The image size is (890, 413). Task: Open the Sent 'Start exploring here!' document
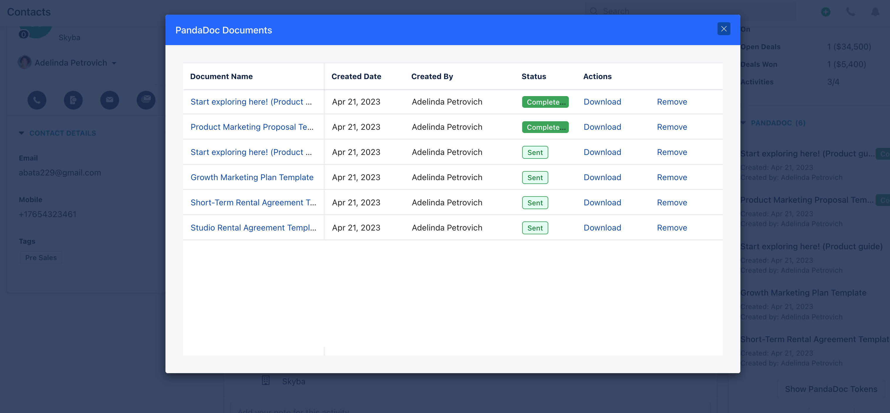coord(251,152)
